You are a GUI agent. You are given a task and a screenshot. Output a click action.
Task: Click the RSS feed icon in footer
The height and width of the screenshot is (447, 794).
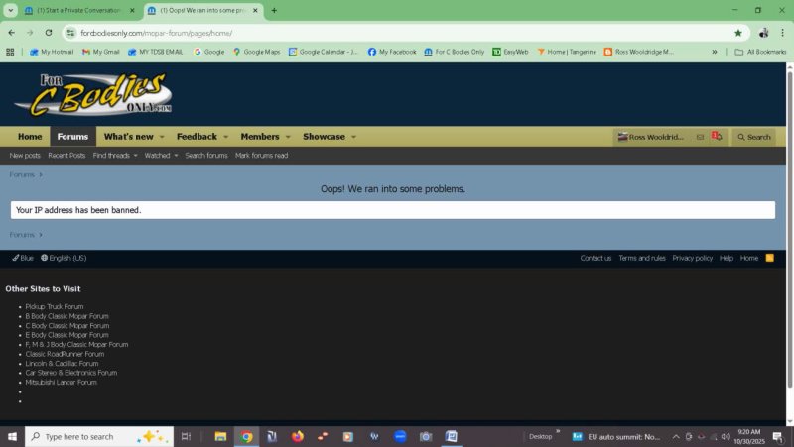tap(769, 258)
